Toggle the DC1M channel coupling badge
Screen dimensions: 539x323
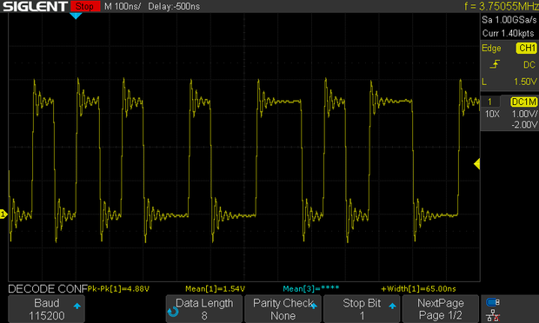pos(524,102)
